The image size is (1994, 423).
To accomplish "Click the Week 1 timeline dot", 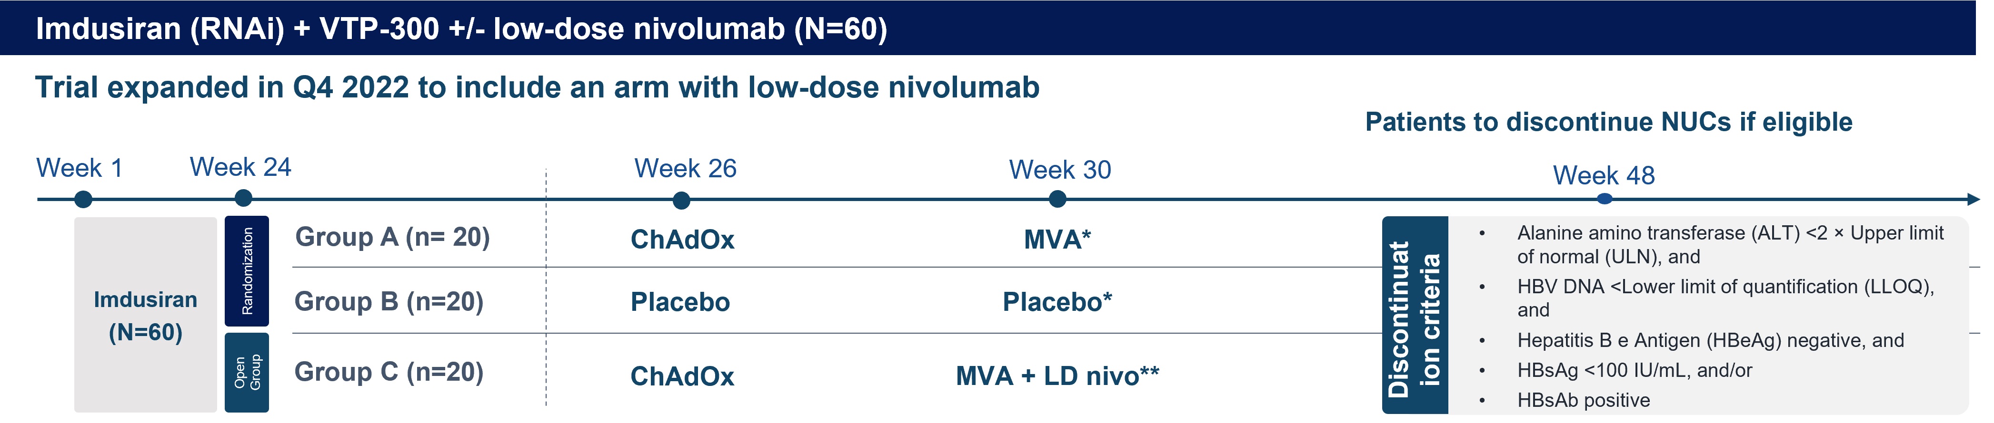I will (84, 200).
